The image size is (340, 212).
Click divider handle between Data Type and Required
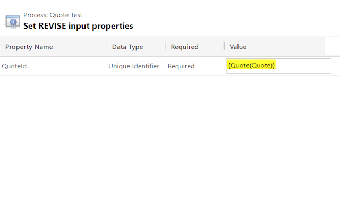point(165,46)
